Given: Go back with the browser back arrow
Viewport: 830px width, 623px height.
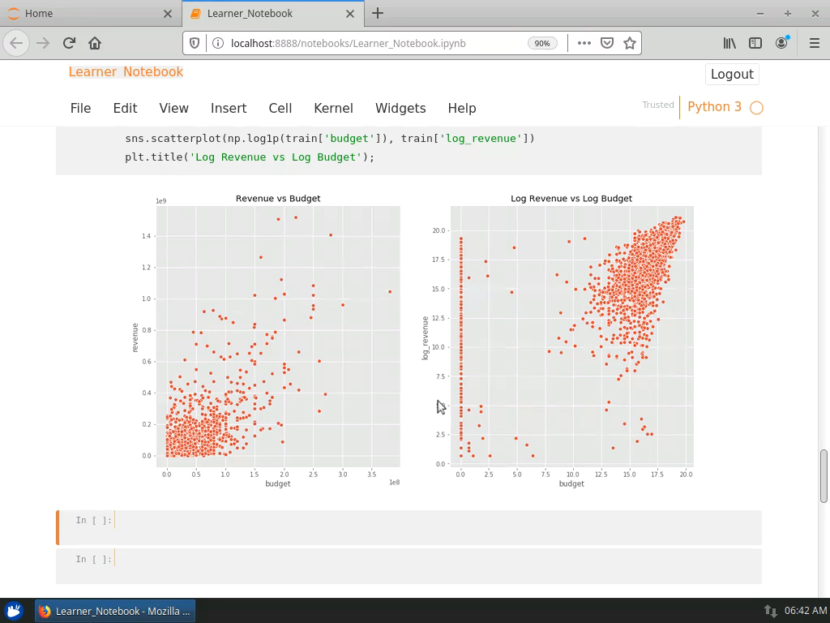Looking at the screenshot, I should point(16,43).
